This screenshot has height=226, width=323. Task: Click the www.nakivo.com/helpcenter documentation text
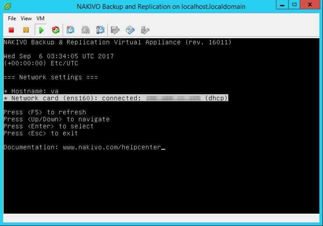point(112,147)
